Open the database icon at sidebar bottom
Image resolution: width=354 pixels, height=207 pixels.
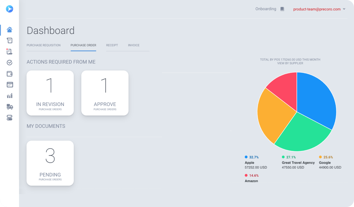click(9, 118)
